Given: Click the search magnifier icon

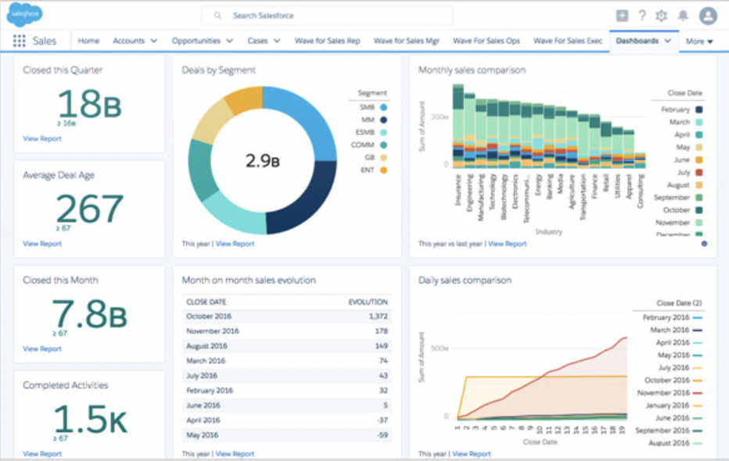Looking at the screenshot, I should 217,16.
